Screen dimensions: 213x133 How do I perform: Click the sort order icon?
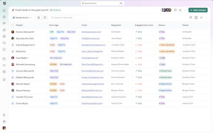(201, 18)
